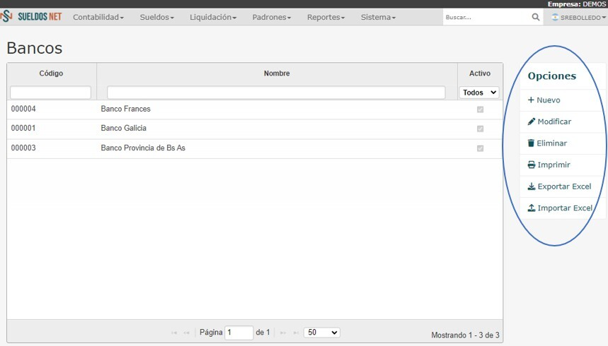Click the Página number input
The height and width of the screenshot is (346, 608).
pyautogui.click(x=239, y=333)
